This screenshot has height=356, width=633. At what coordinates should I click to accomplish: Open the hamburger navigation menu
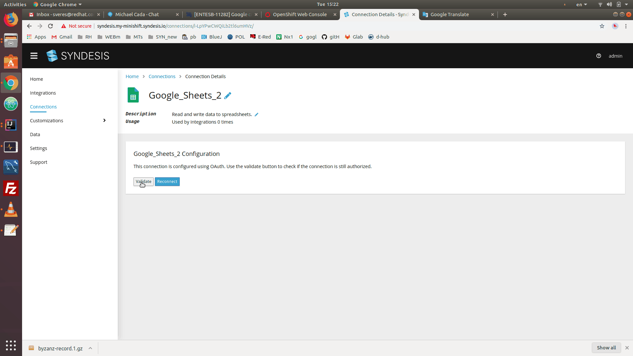(34, 56)
